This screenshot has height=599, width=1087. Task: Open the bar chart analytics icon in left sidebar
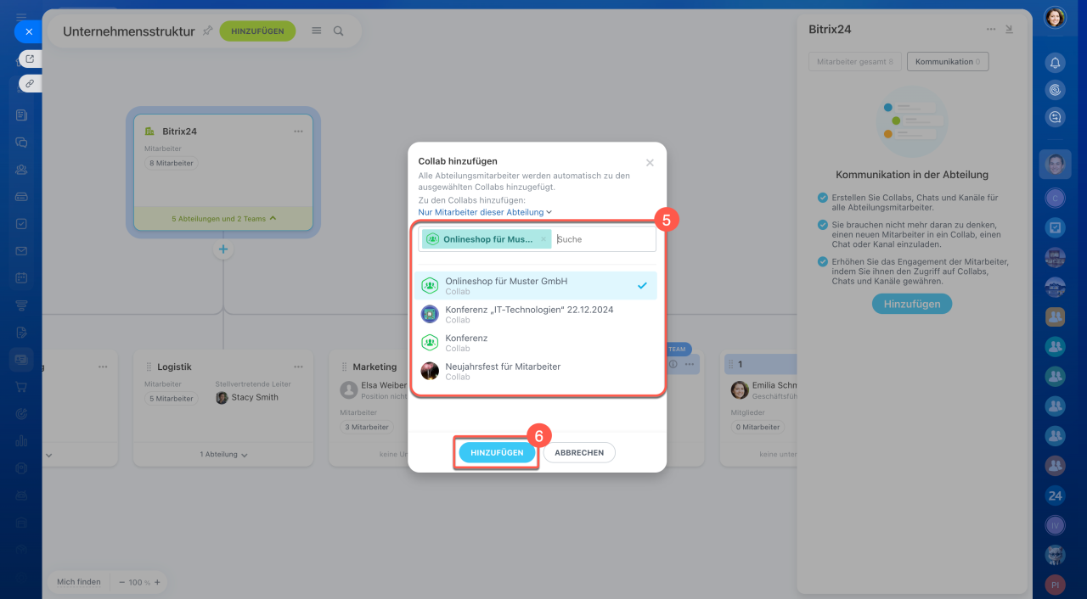(21, 440)
